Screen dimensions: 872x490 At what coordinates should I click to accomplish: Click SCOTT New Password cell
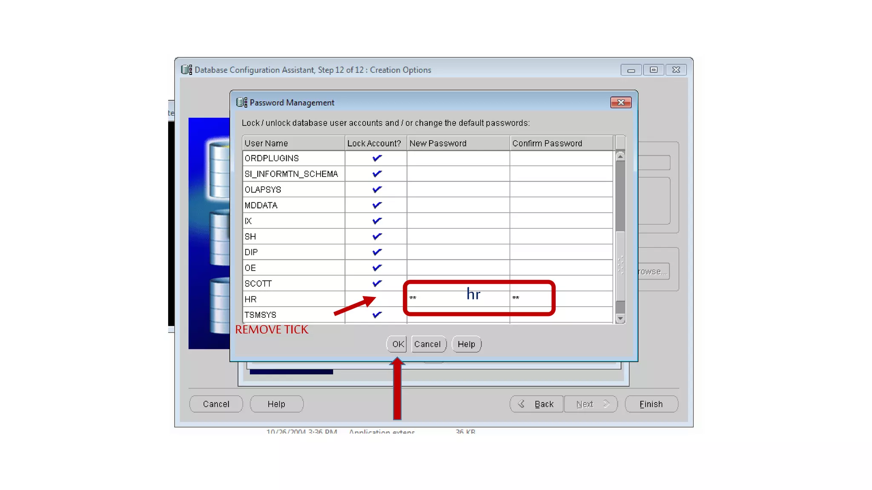coord(458,284)
